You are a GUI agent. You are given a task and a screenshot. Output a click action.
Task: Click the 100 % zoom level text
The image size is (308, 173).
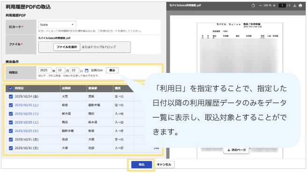point(267,6)
